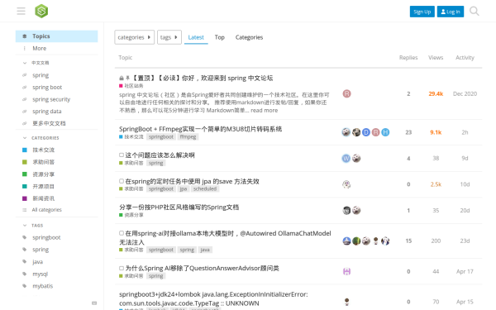
Task: Toggle unsolved box on QuestionAnswerAdvisor topic
Action: point(122,268)
